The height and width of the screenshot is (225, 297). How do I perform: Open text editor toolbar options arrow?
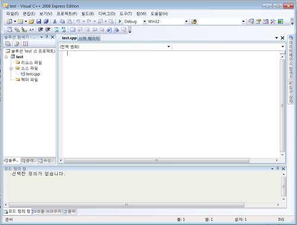[x=130, y=31]
